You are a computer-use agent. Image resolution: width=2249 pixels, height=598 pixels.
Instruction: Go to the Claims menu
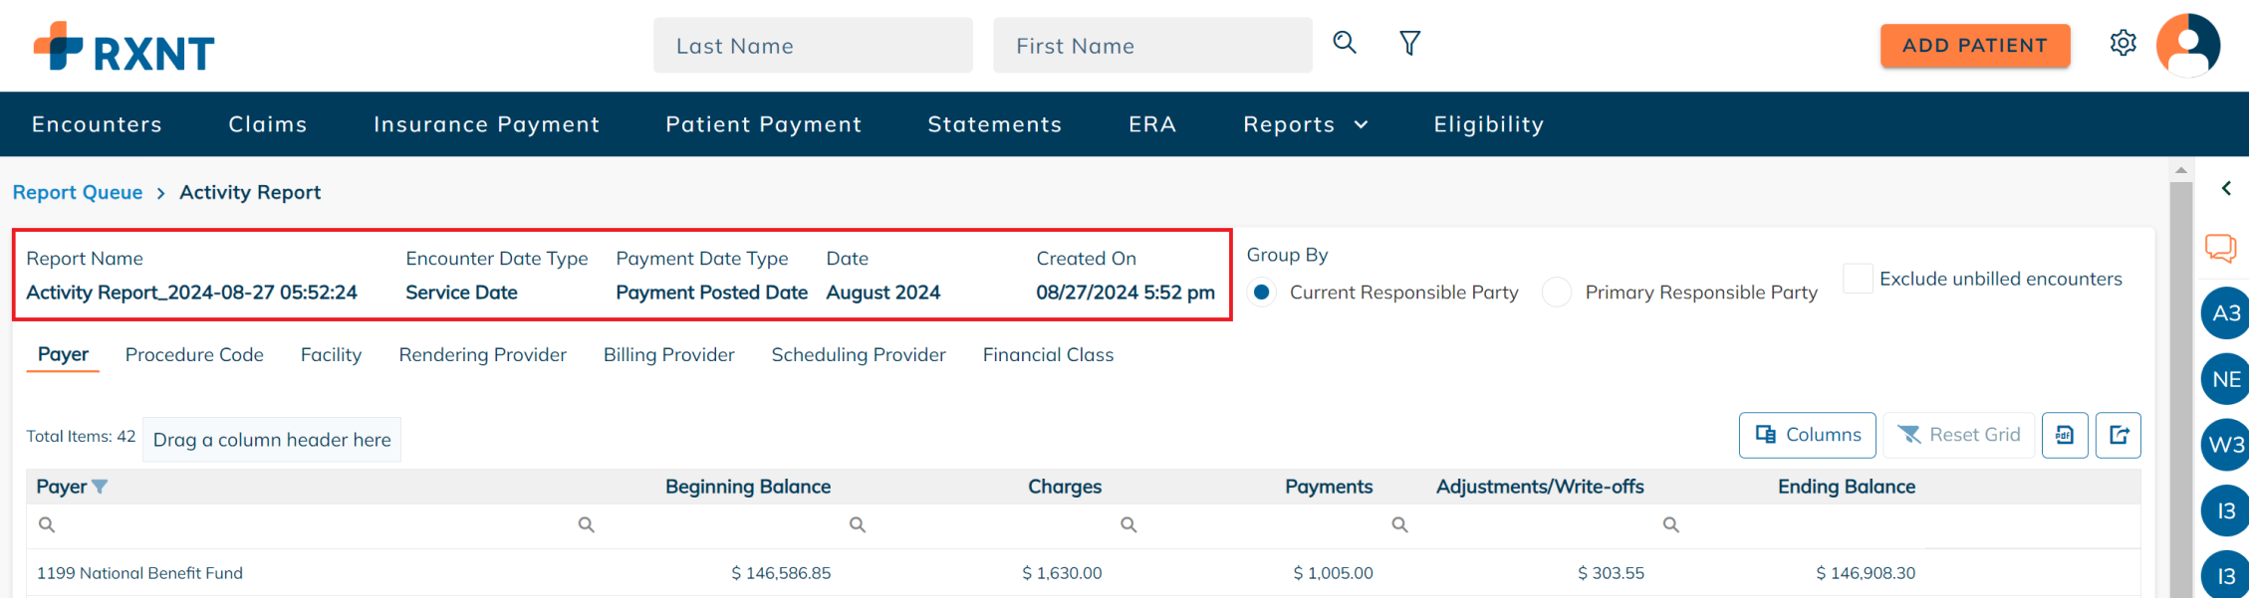tap(268, 124)
